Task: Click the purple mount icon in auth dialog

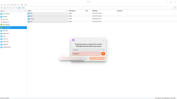Action: 73,40
